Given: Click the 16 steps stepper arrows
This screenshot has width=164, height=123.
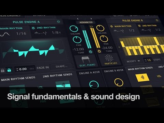Looking at the screenshot, I should tap(146, 60).
